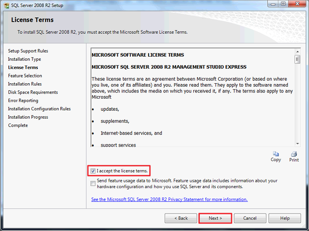Click the Next button
Viewport: 309px width, 231px height.
pos(215,218)
